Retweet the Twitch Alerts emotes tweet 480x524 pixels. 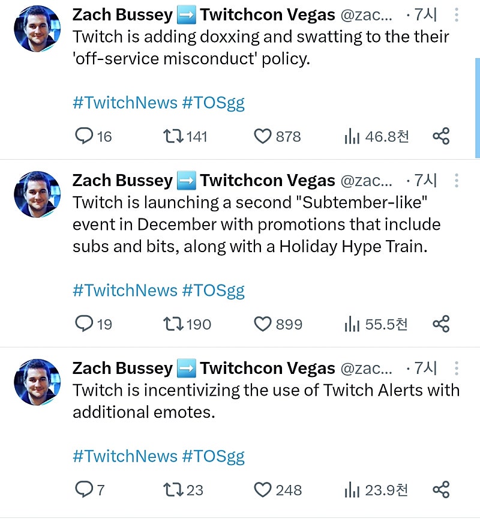point(173,490)
